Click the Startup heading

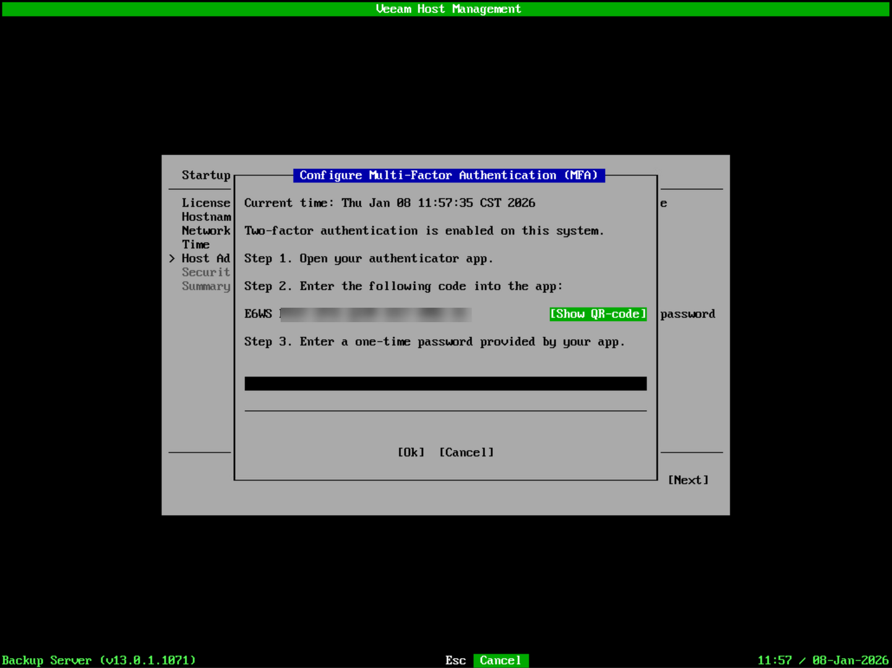click(206, 175)
